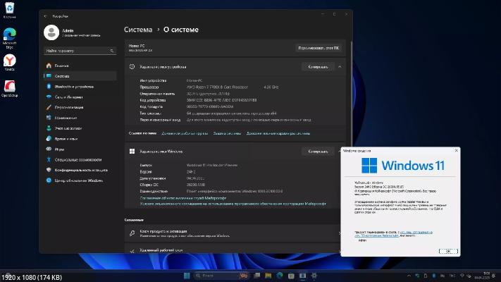
Task: Open Microsoft Store from the taskbar
Action: [x=291, y=276]
